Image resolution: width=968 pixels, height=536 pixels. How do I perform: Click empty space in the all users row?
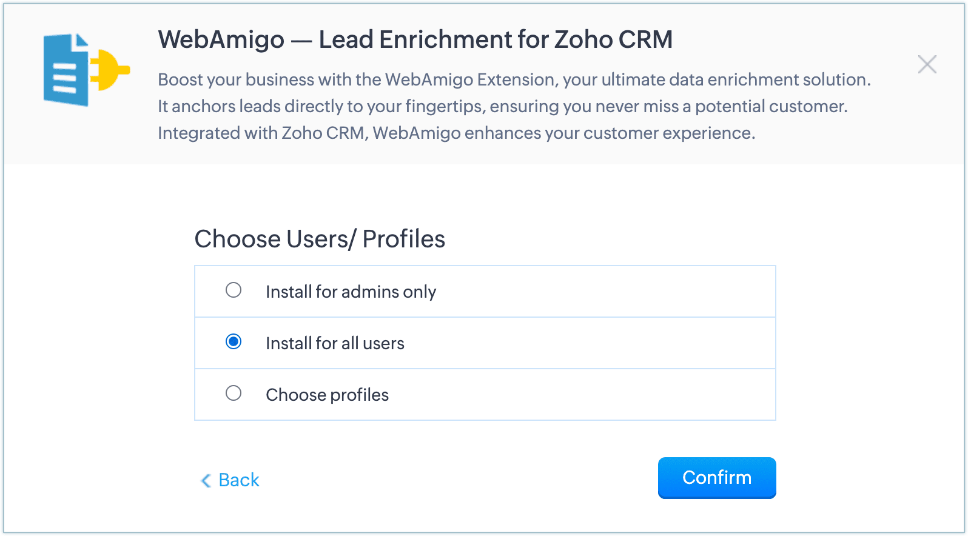click(607, 343)
